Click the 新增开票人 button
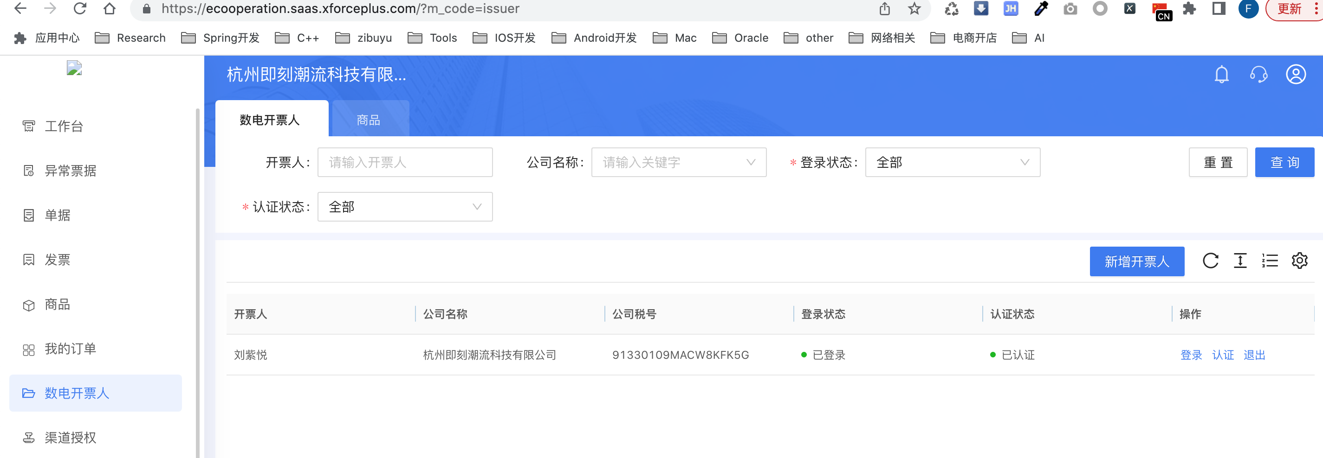 tap(1136, 261)
